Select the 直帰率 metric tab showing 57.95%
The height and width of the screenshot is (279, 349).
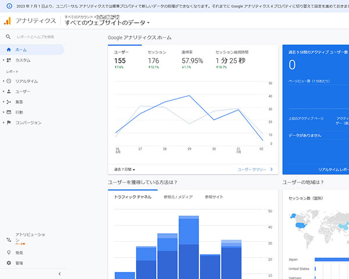(193, 60)
